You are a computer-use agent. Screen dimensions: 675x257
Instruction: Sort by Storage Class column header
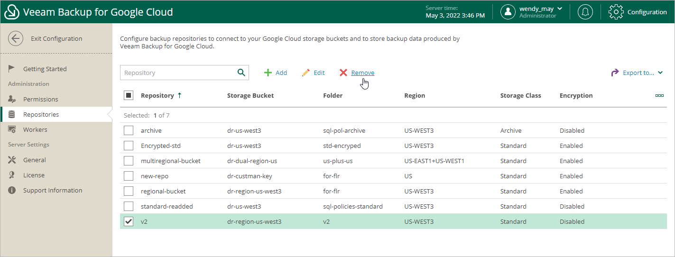520,95
